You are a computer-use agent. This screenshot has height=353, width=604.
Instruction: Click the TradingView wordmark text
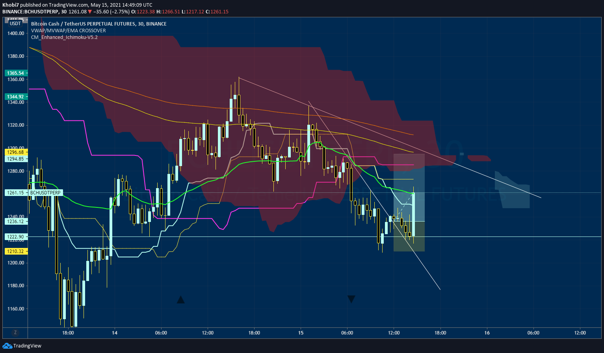[27, 346]
